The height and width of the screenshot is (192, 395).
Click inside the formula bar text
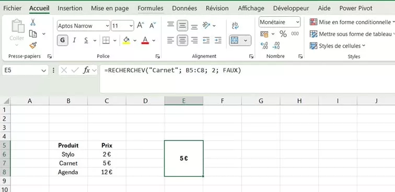(172, 71)
